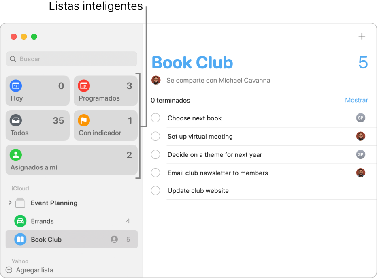
Task: Add a new reminder with plus button
Action: point(362,36)
